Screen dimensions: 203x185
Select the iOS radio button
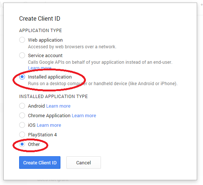[x=22, y=125]
